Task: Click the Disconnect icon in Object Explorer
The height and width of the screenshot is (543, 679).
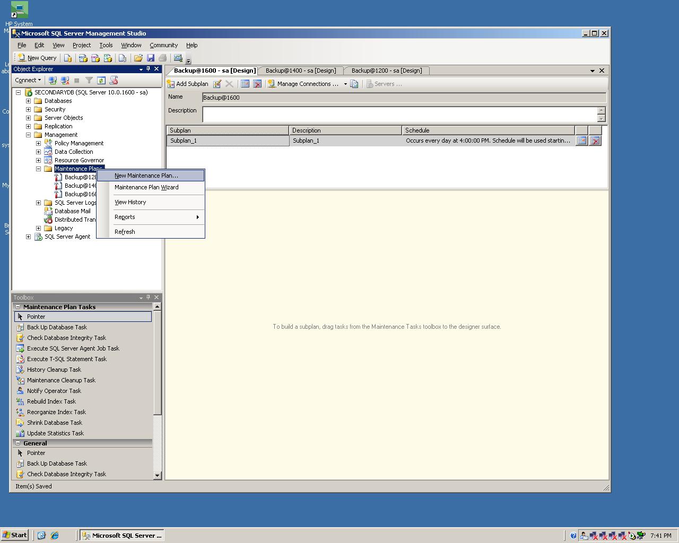Action: pyautogui.click(x=65, y=80)
